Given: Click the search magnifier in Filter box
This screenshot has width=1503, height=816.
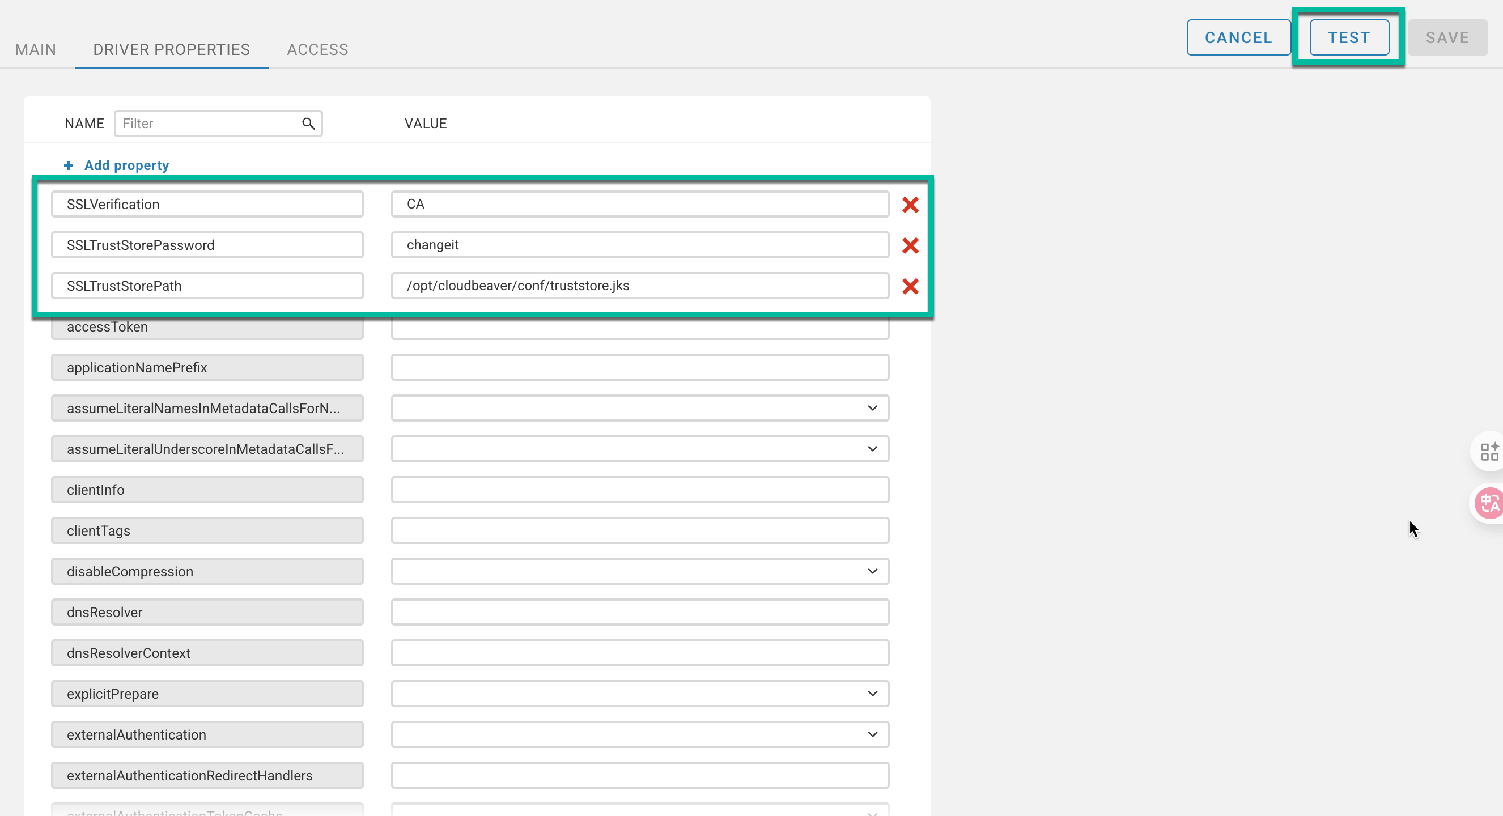Looking at the screenshot, I should tap(308, 124).
